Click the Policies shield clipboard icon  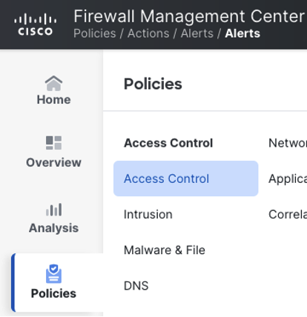pos(53,273)
